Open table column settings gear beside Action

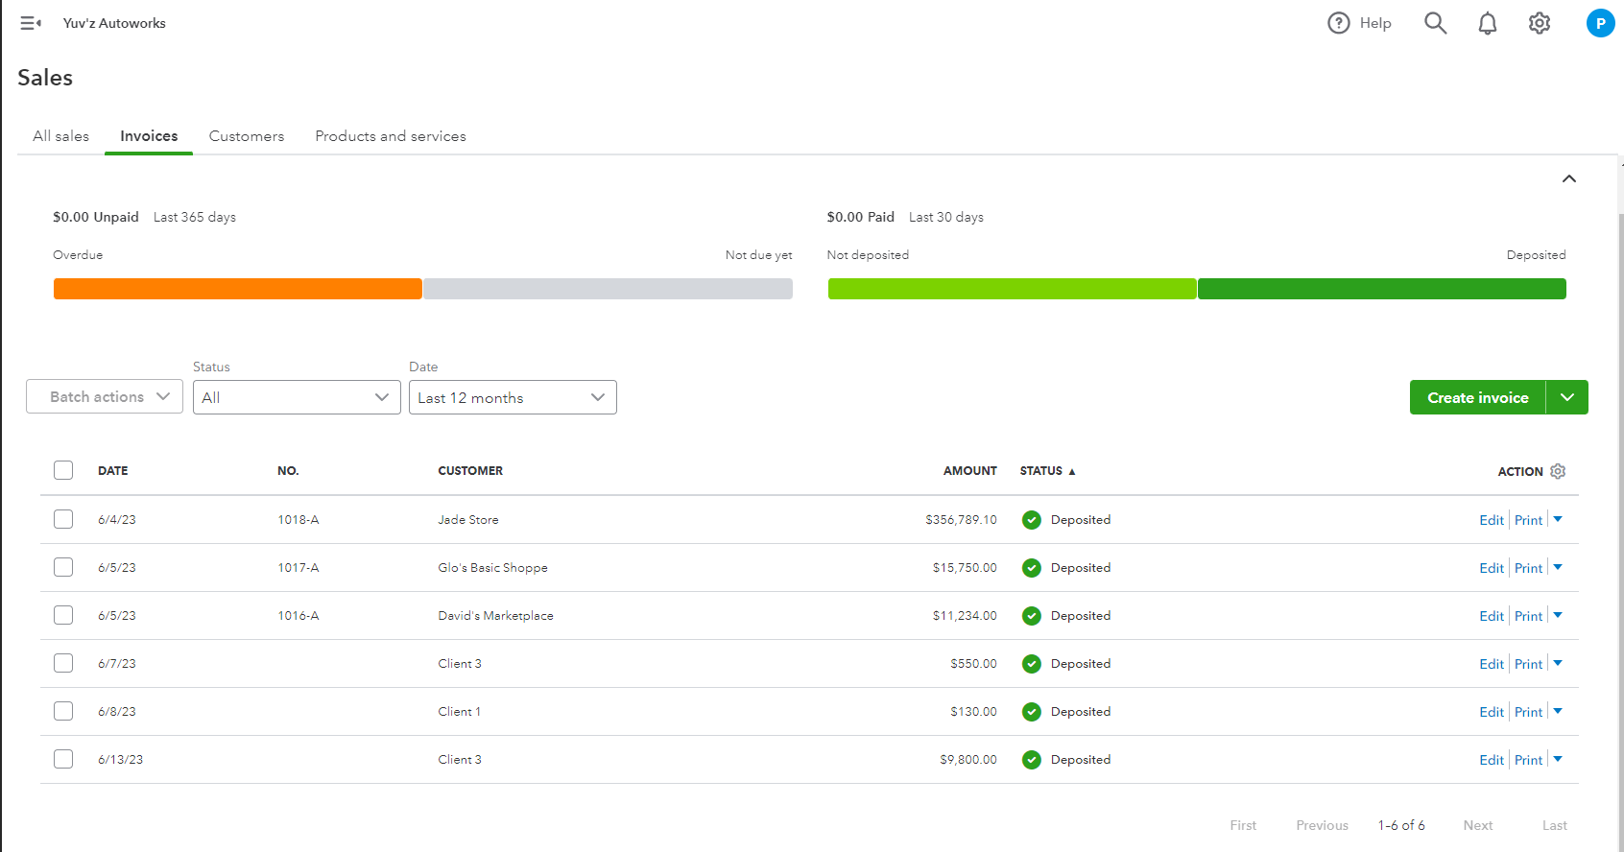pos(1558,471)
